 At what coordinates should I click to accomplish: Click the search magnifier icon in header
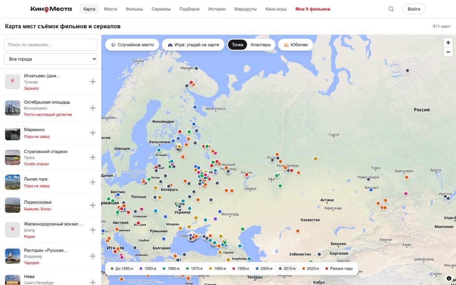[x=391, y=9]
